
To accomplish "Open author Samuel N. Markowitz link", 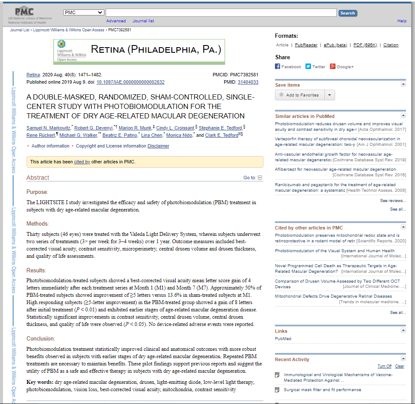I will point(49,128).
